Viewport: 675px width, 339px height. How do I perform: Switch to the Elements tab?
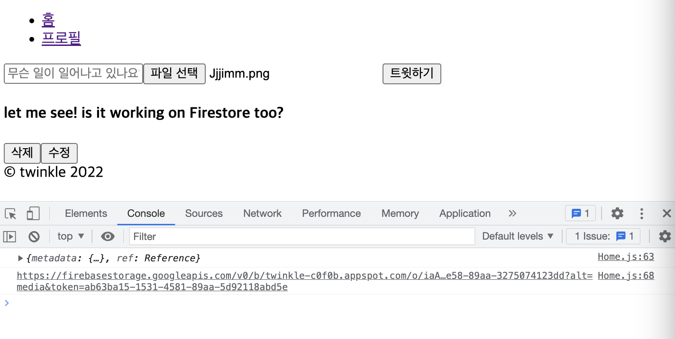(x=86, y=214)
